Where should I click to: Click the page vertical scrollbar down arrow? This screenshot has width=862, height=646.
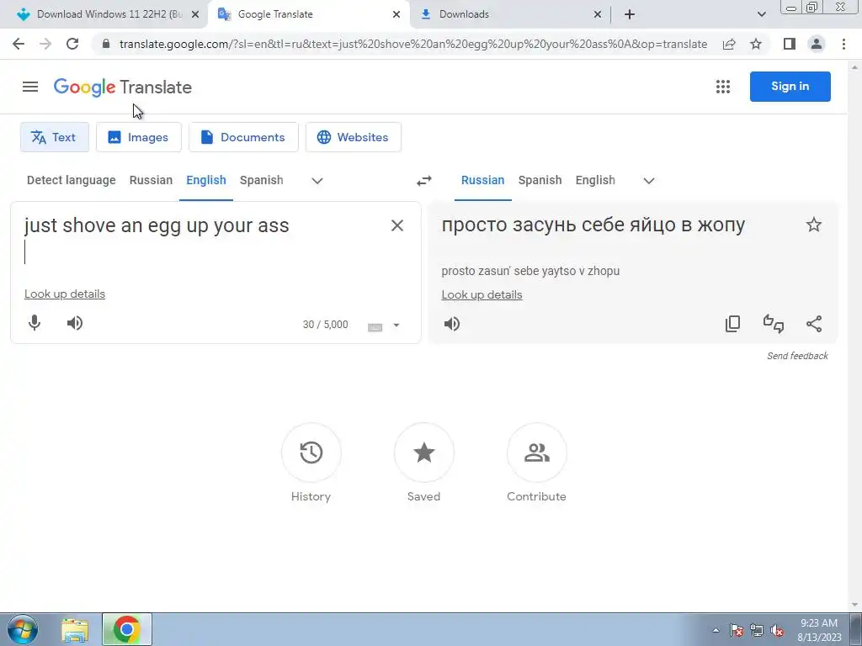pyautogui.click(x=854, y=606)
